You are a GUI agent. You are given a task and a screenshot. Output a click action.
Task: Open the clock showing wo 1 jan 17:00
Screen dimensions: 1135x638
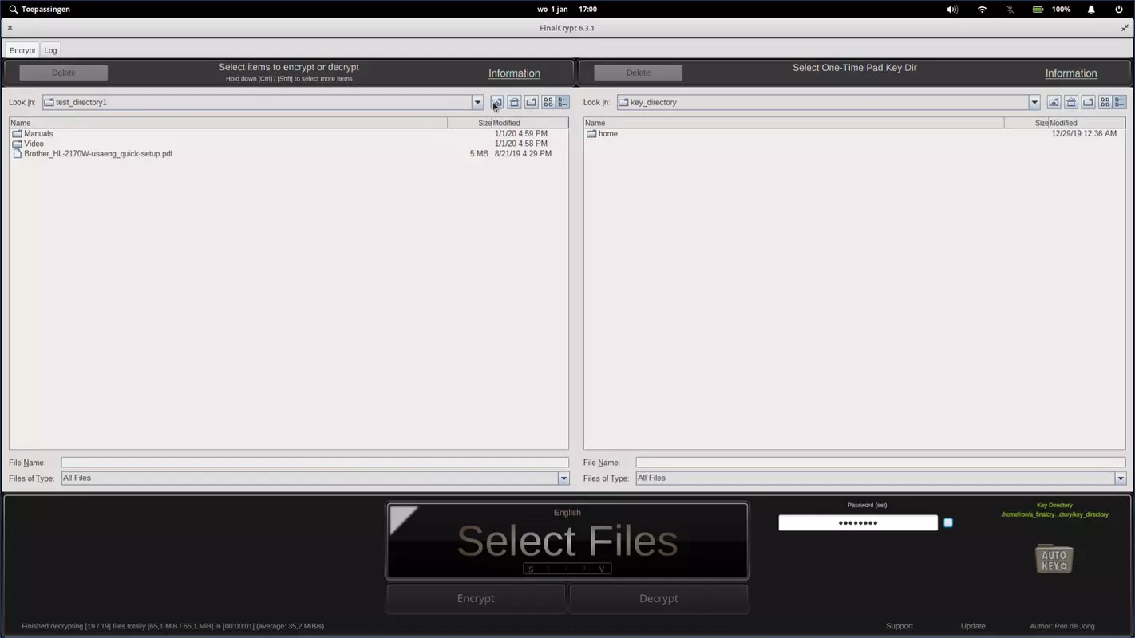tap(567, 10)
